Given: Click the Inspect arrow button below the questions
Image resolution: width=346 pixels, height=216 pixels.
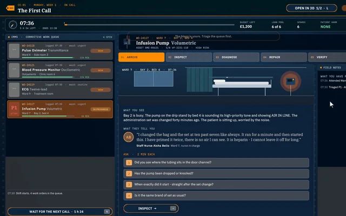Looking at the screenshot, I should [x=151, y=208].
